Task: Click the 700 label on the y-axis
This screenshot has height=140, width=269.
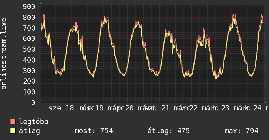Action: pyautogui.click(x=29, y=28)
